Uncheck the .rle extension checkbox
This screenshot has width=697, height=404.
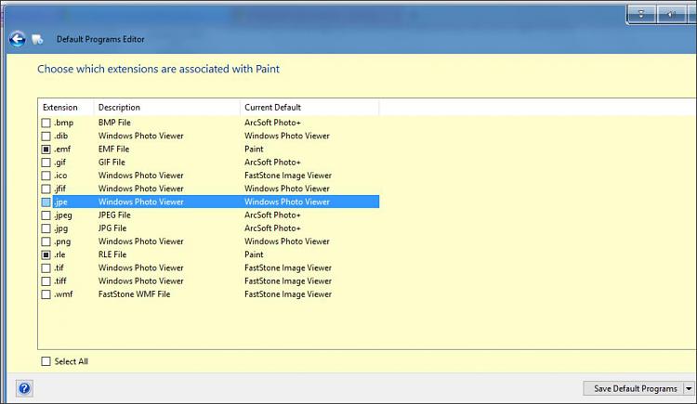(46, 255)
